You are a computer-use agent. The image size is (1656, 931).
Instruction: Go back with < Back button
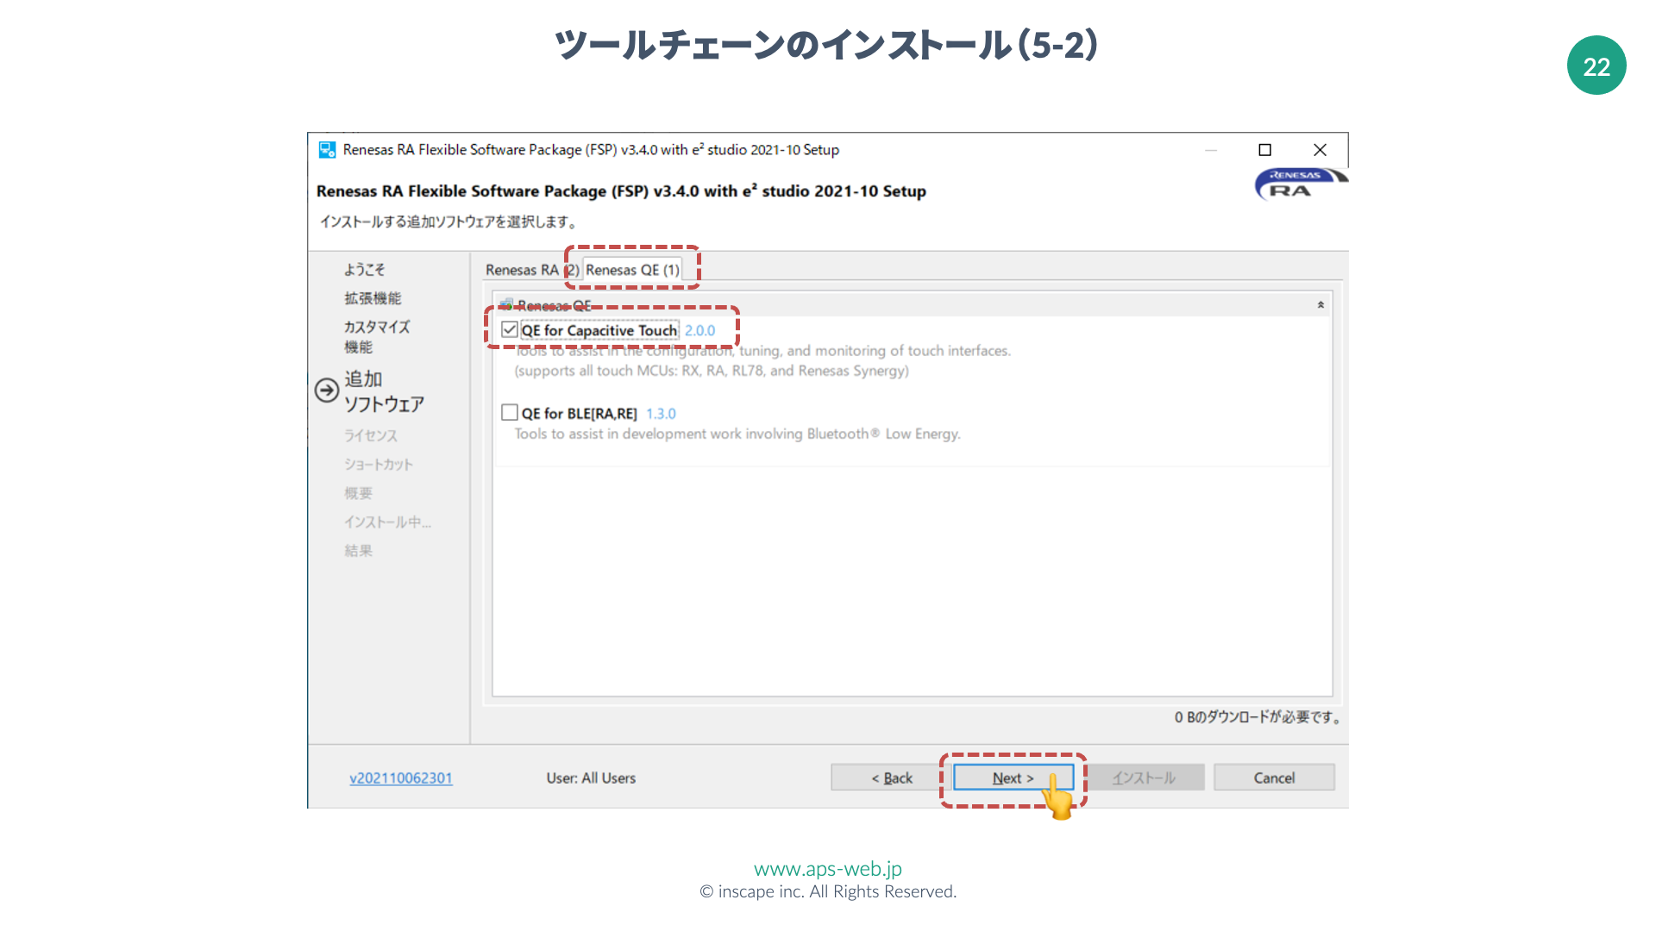891,778
